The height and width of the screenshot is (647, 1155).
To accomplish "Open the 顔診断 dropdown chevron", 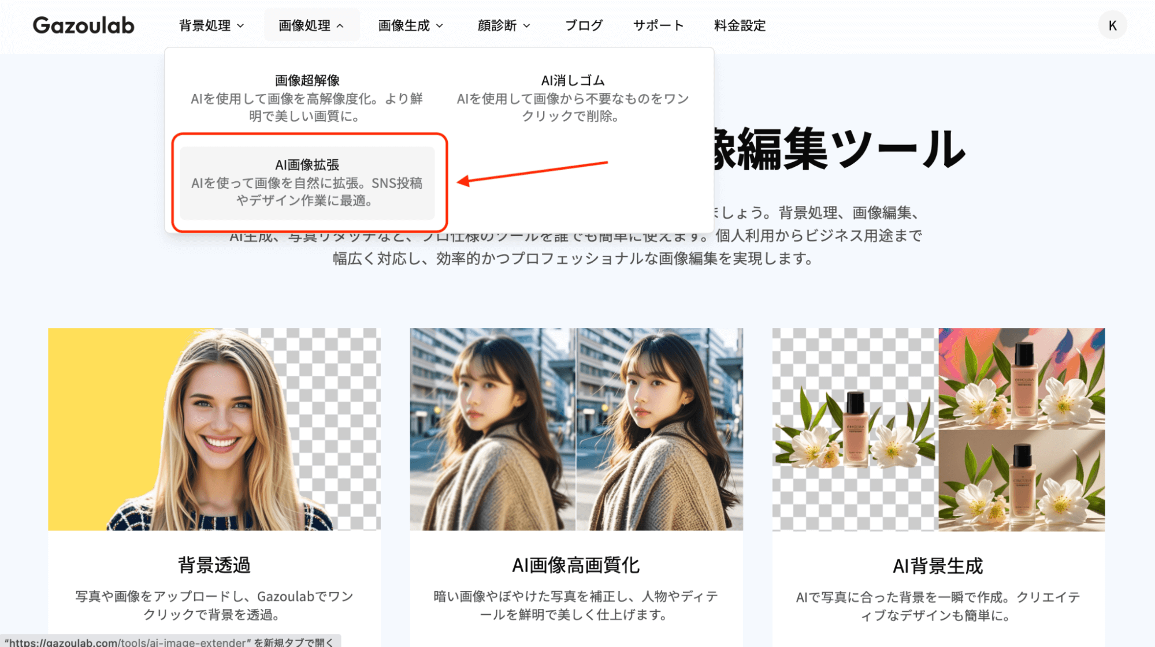I will 526,25.
